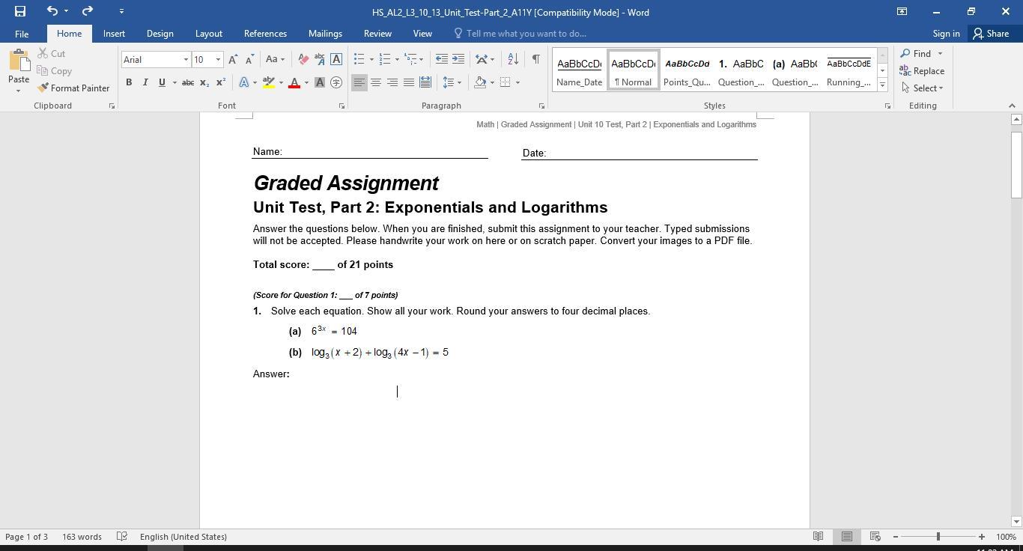The height and width of the screenshot is (551, 1023).
Task: Click the Increase Indent icon
Action: point(458,59)
